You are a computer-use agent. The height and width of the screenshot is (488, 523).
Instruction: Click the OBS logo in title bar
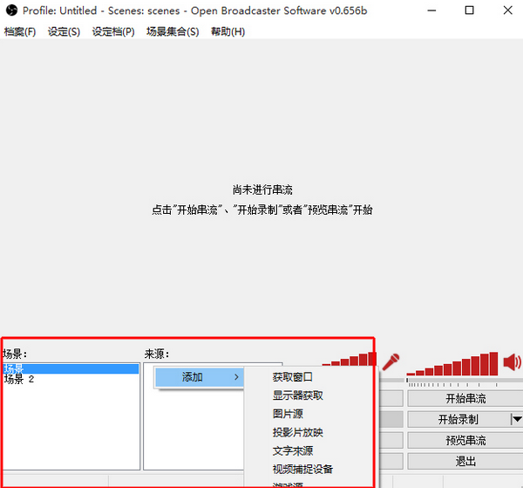(x=11, y=10)
